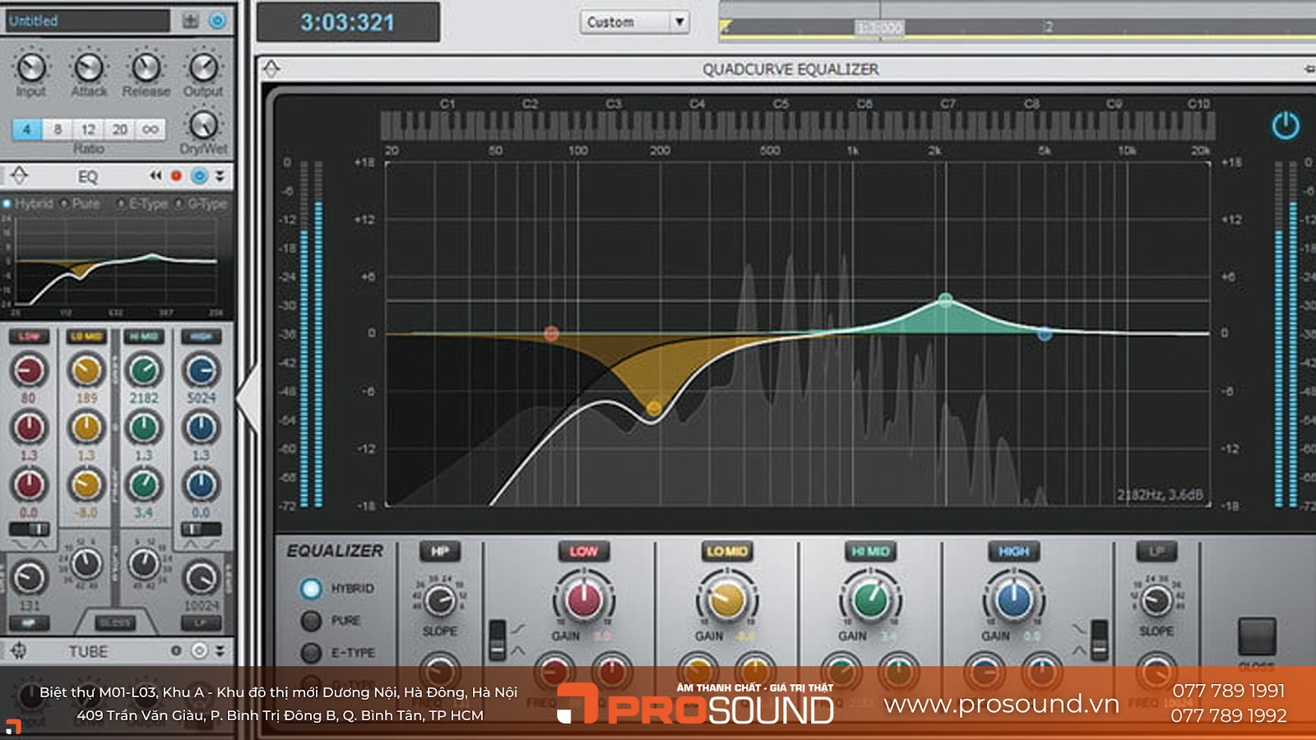This screenshot has width=1316, height=740.
Task: Open the Custom dropdown menu
Action: tap(679, 22)
